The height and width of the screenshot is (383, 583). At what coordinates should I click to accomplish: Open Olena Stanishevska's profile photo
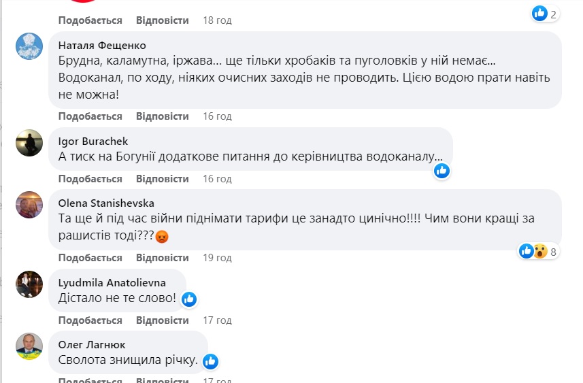29,203
